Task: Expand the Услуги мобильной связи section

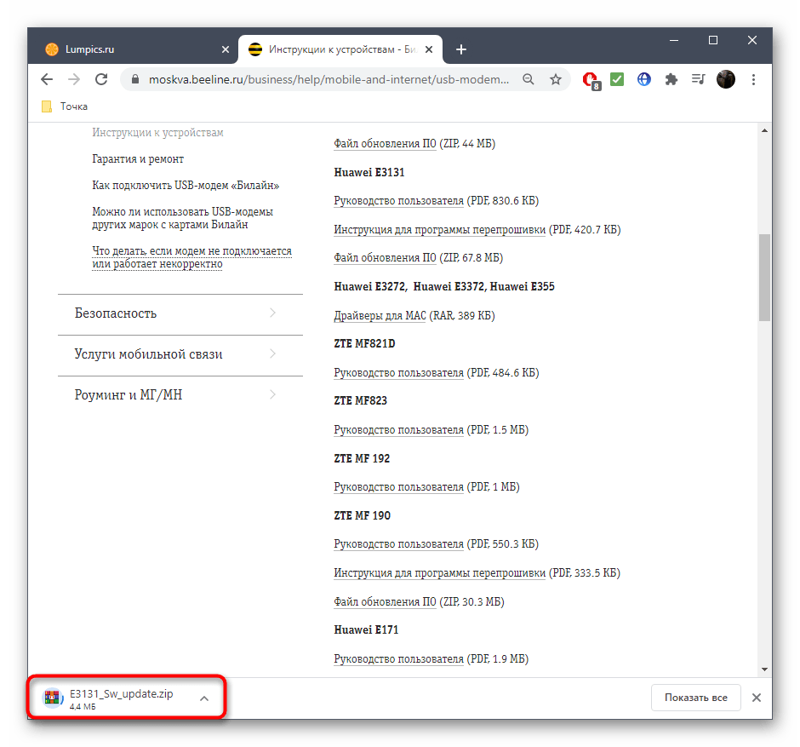Action: (x=180, y=354)
